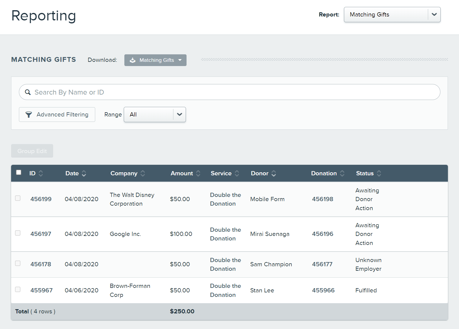
Task: Click Double the Donation service for Stan Lee
Action: coord(225,290)
